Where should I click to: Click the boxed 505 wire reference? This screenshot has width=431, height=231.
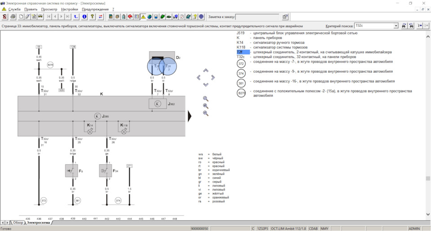tap(62, 90)
